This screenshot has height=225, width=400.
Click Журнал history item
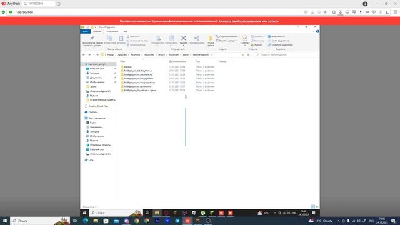[257, 45]
